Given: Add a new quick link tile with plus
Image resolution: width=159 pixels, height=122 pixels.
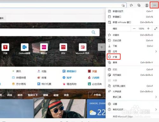Looking at the screenshot, I should (101, 47).
